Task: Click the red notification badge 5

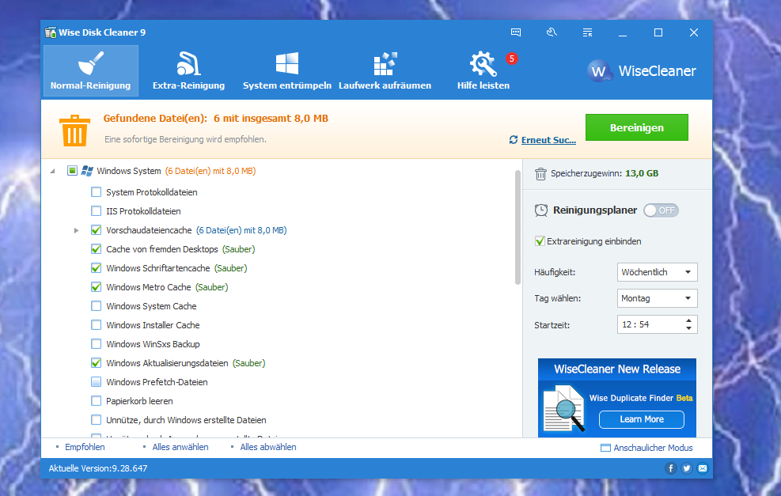Action: (511, 59)
